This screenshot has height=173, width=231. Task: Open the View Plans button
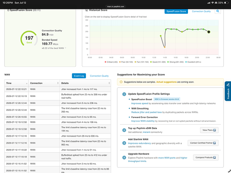point(209,130)
